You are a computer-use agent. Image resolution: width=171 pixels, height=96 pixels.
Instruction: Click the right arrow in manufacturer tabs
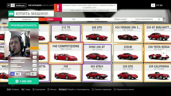click(159, 19)
